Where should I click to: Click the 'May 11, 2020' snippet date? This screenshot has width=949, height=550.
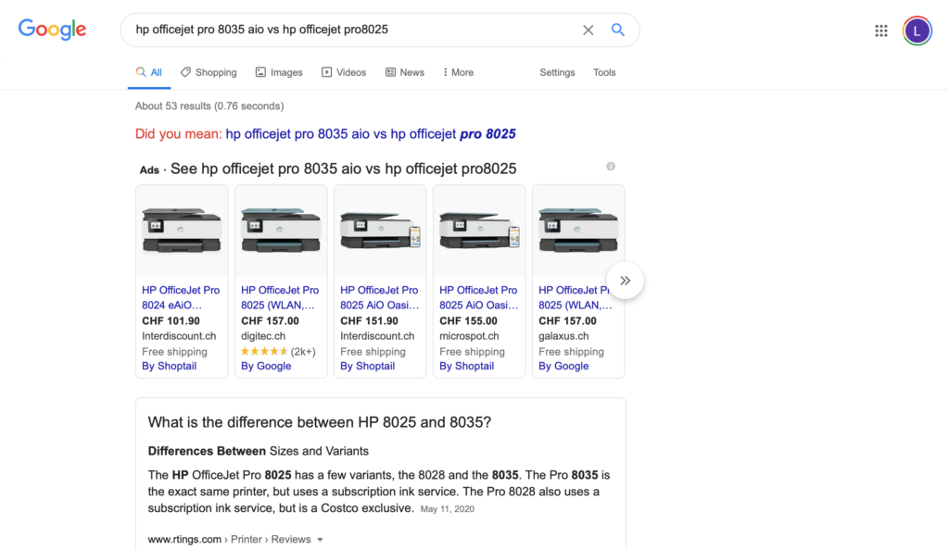tap(448, 509)
